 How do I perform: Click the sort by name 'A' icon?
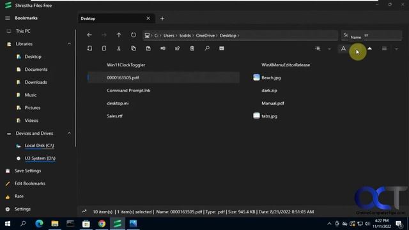[343, 49]
